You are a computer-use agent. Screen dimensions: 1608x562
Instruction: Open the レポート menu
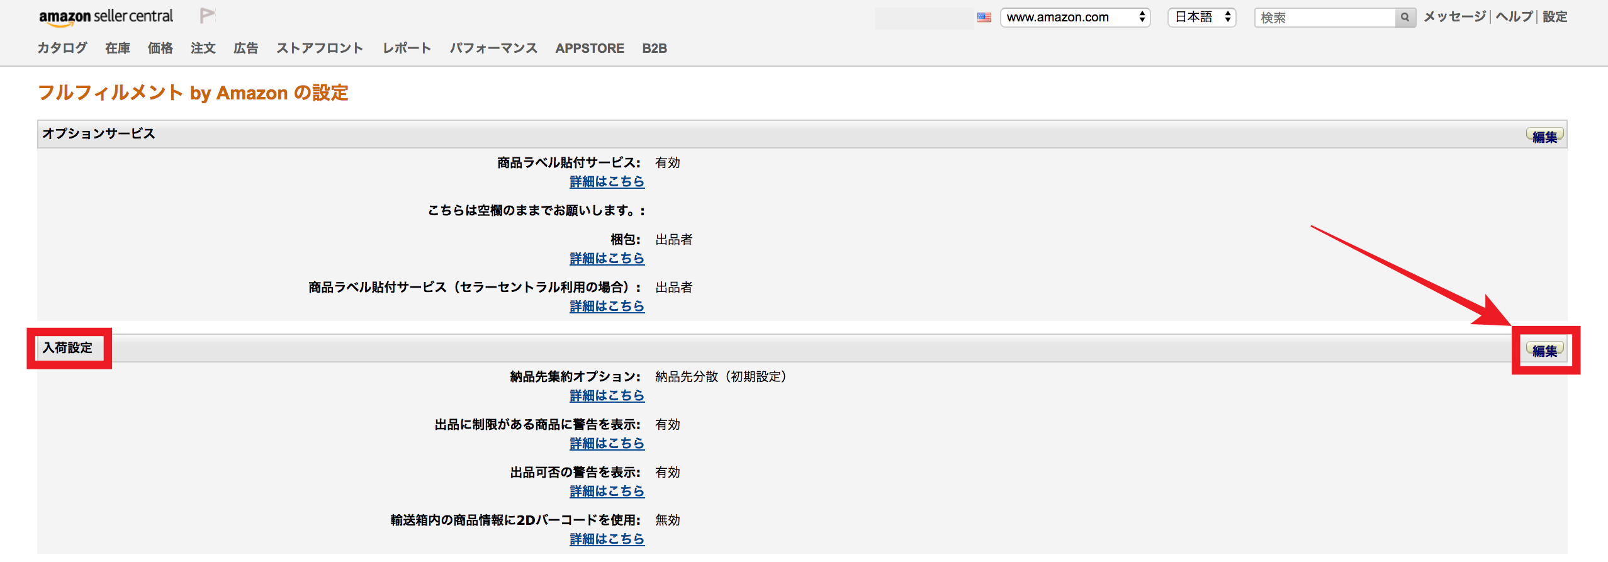407,48
